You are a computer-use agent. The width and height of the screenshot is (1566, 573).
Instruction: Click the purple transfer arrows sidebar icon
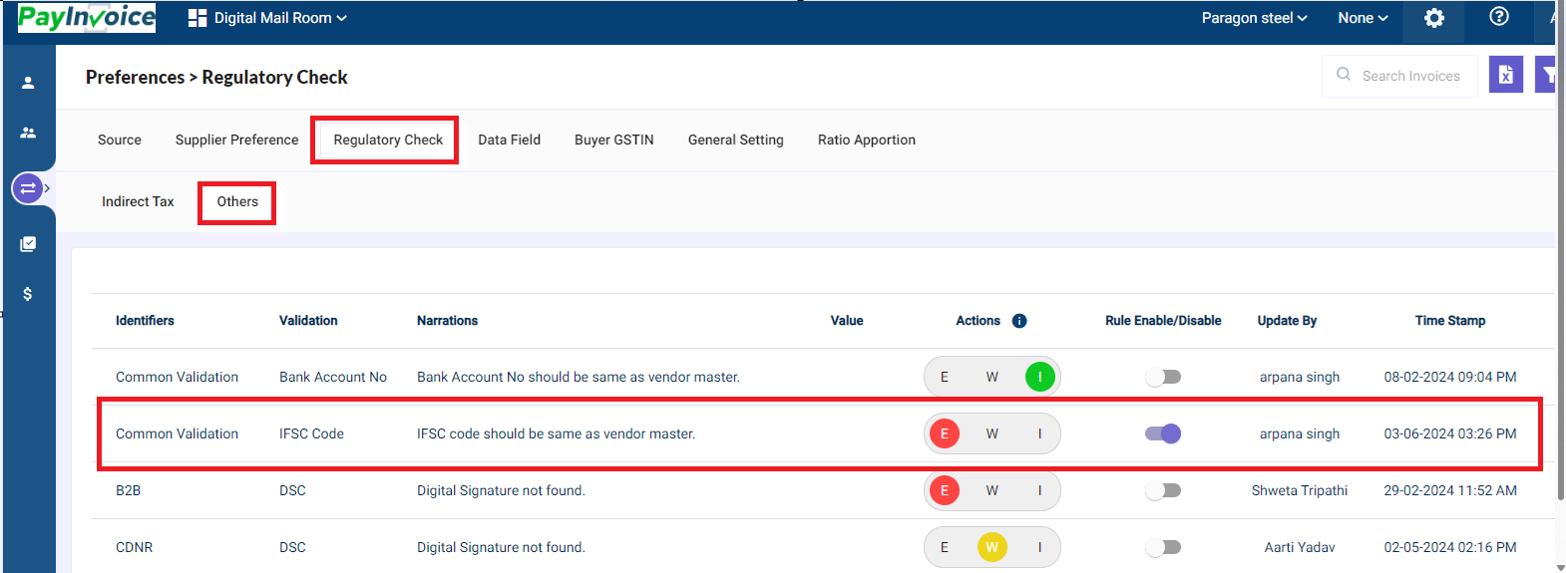pos(27,187)
